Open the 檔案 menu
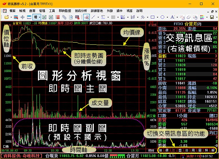The height and width of the screenshot is (159, 219). pyautogui.click(x=12, y=11)
